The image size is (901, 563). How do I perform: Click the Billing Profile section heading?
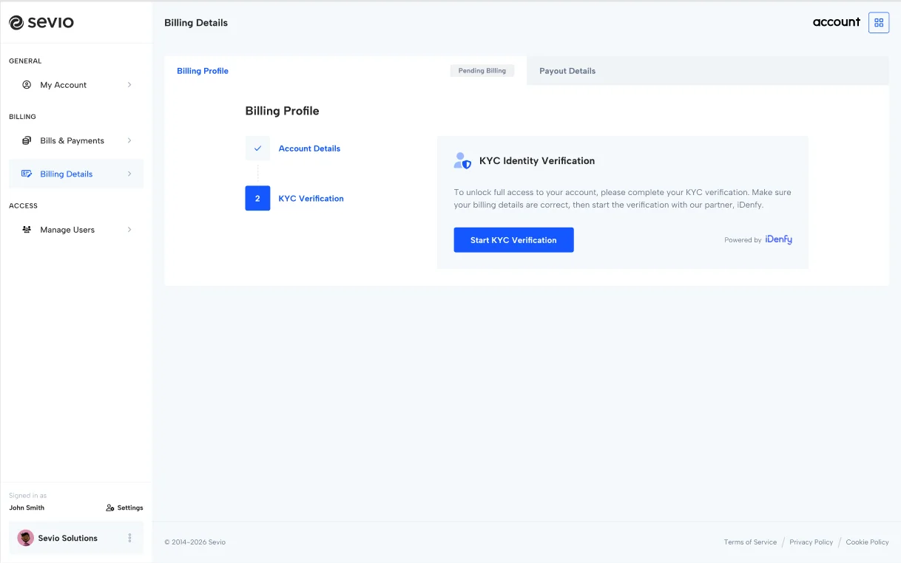click(x=282, y=111)
